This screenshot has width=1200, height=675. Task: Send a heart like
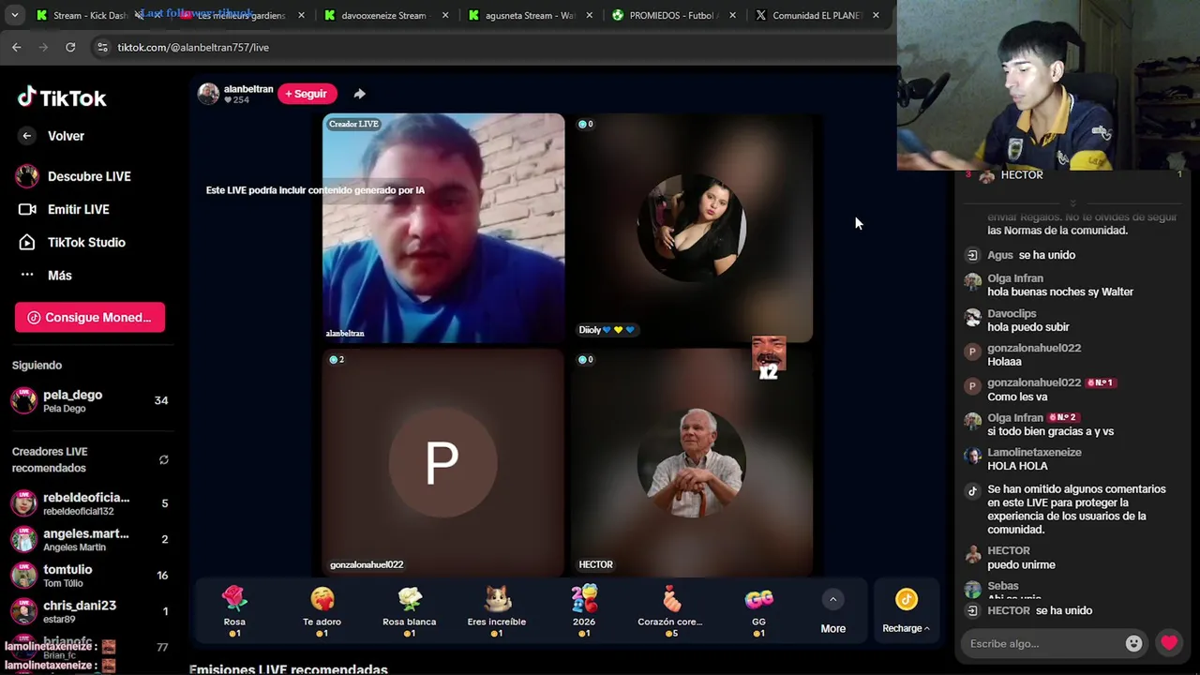[x=1169, y=643]
